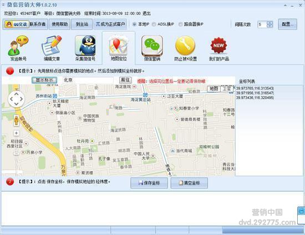Switch to the 地图定位 map positioning tab
Image resolution: width=305 pixels, height=235 pixels.
[x=119, y=48]
